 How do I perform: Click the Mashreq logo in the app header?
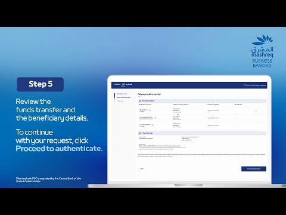(x=123, y=85)
